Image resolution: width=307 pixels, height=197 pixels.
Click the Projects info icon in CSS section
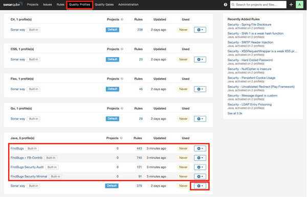tap(122, 49)
